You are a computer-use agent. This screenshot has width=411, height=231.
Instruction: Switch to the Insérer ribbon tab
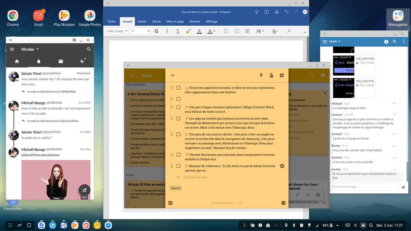[142, 22]
